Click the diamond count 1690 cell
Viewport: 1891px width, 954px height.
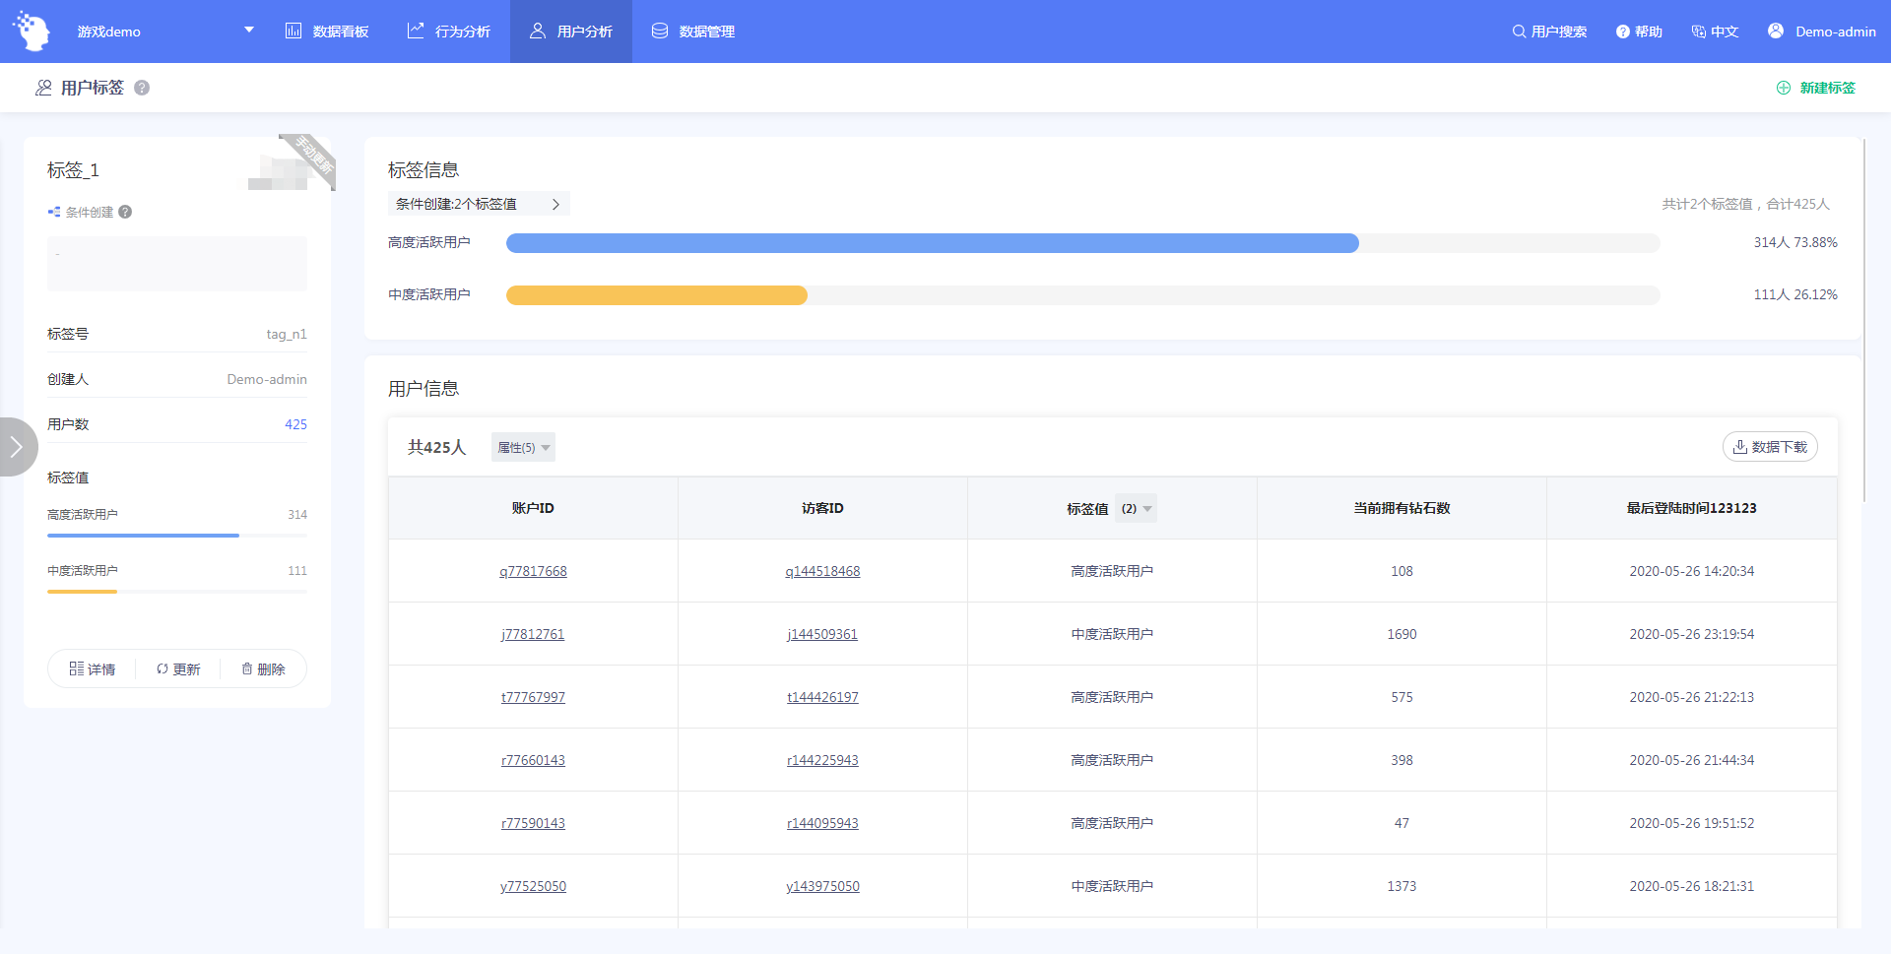pyautogui.click(x=1402, y=634)
